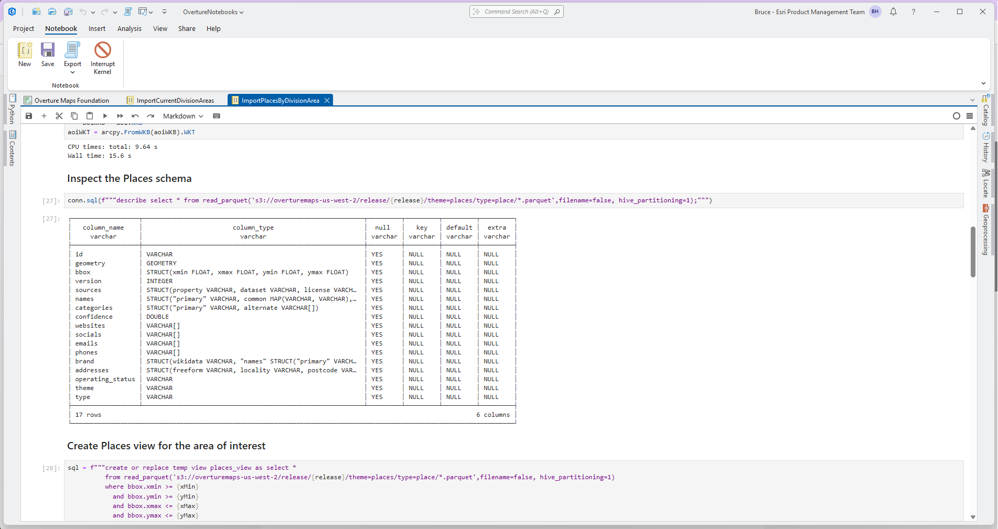Collapse the ribbon using the chevron
Viewport: 998px width, 529px height.
(983, 83)
